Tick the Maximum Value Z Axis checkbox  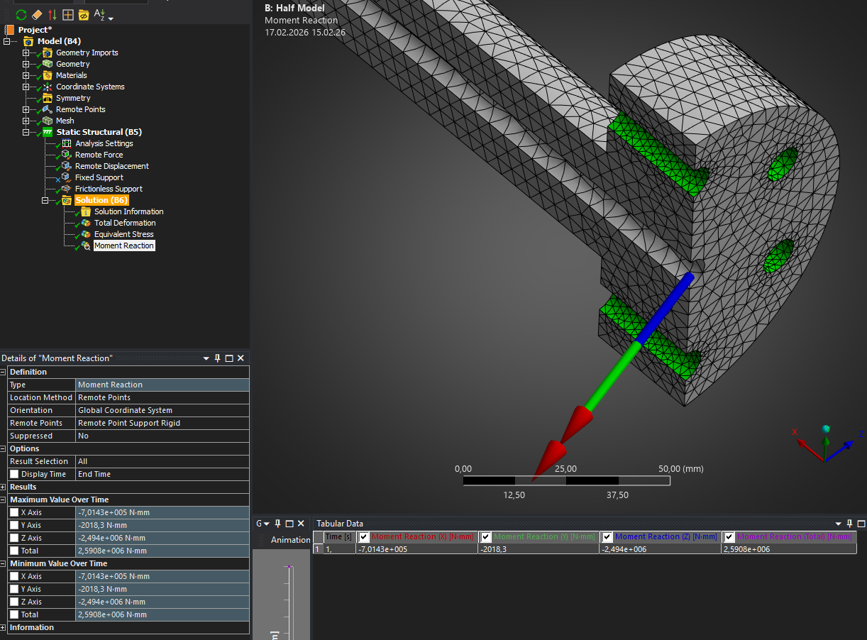tap(14, 538)
